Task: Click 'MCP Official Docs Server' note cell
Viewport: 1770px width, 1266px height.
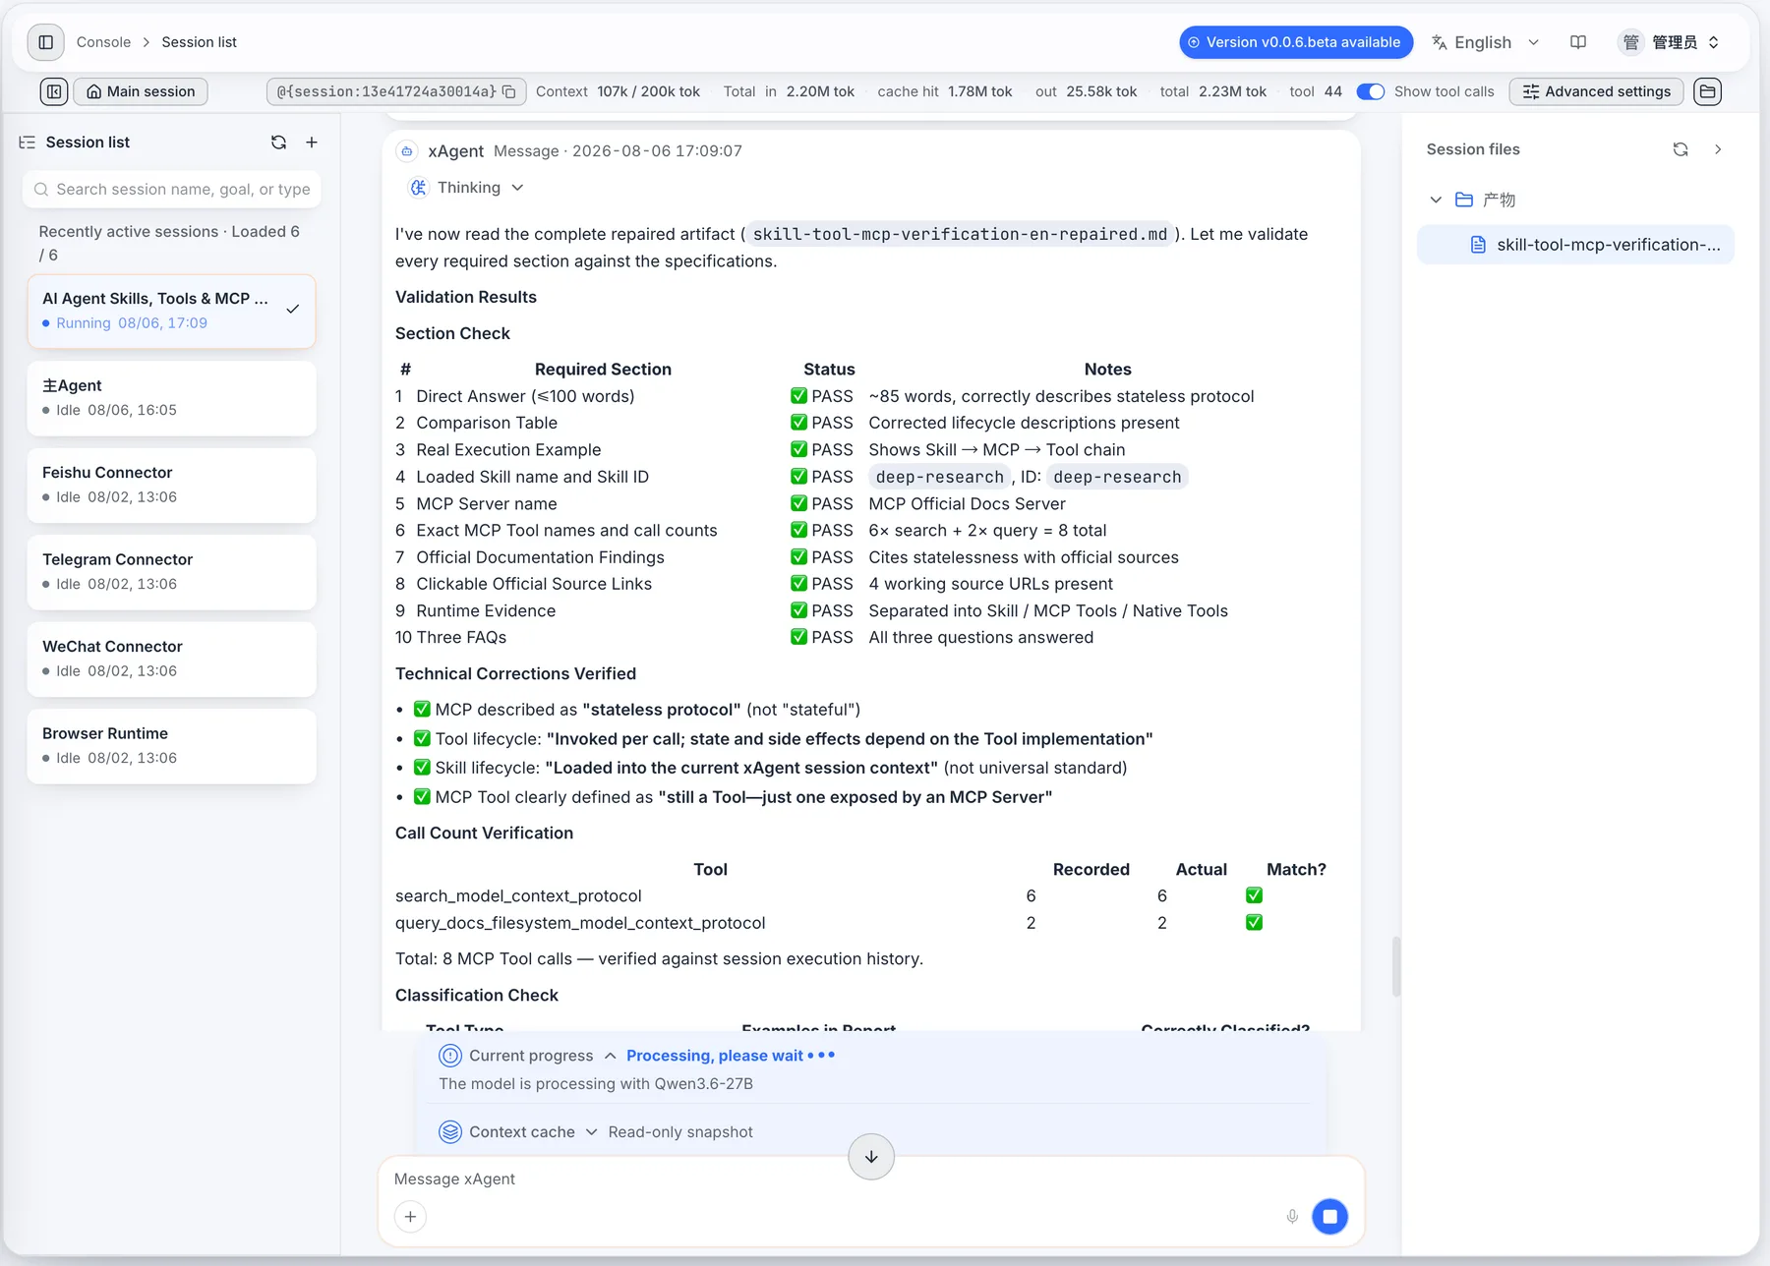Action: [x=967, y=504]
